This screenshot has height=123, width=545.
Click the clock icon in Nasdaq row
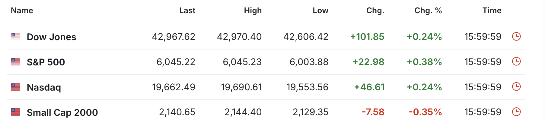pos(516,87)
